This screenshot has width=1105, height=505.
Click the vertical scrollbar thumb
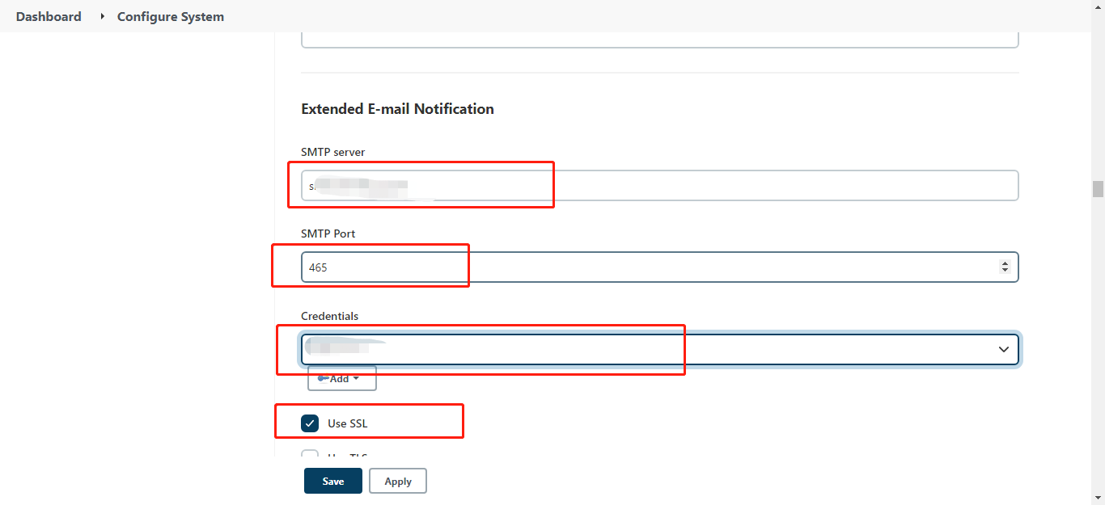coord(1098,189)
